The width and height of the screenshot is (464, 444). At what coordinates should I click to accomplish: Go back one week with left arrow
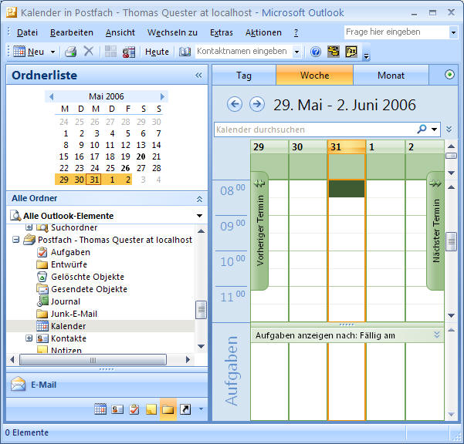click(x=235, y=104)
